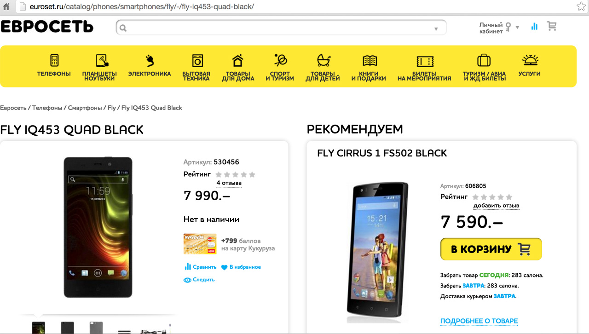Open Бытовая техника washing machine icon
Screen dimensions: 589x334
point(197,60)
